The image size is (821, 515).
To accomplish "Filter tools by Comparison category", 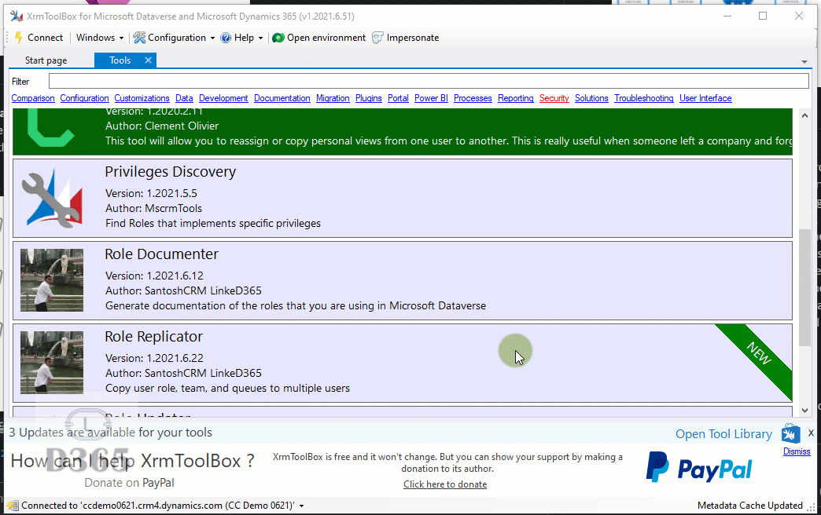I will tap(33, 98).
